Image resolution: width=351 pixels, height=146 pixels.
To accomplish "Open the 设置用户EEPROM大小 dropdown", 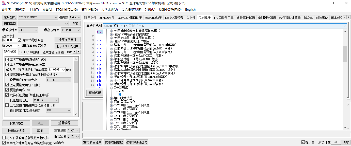I will tap(59, 80).
